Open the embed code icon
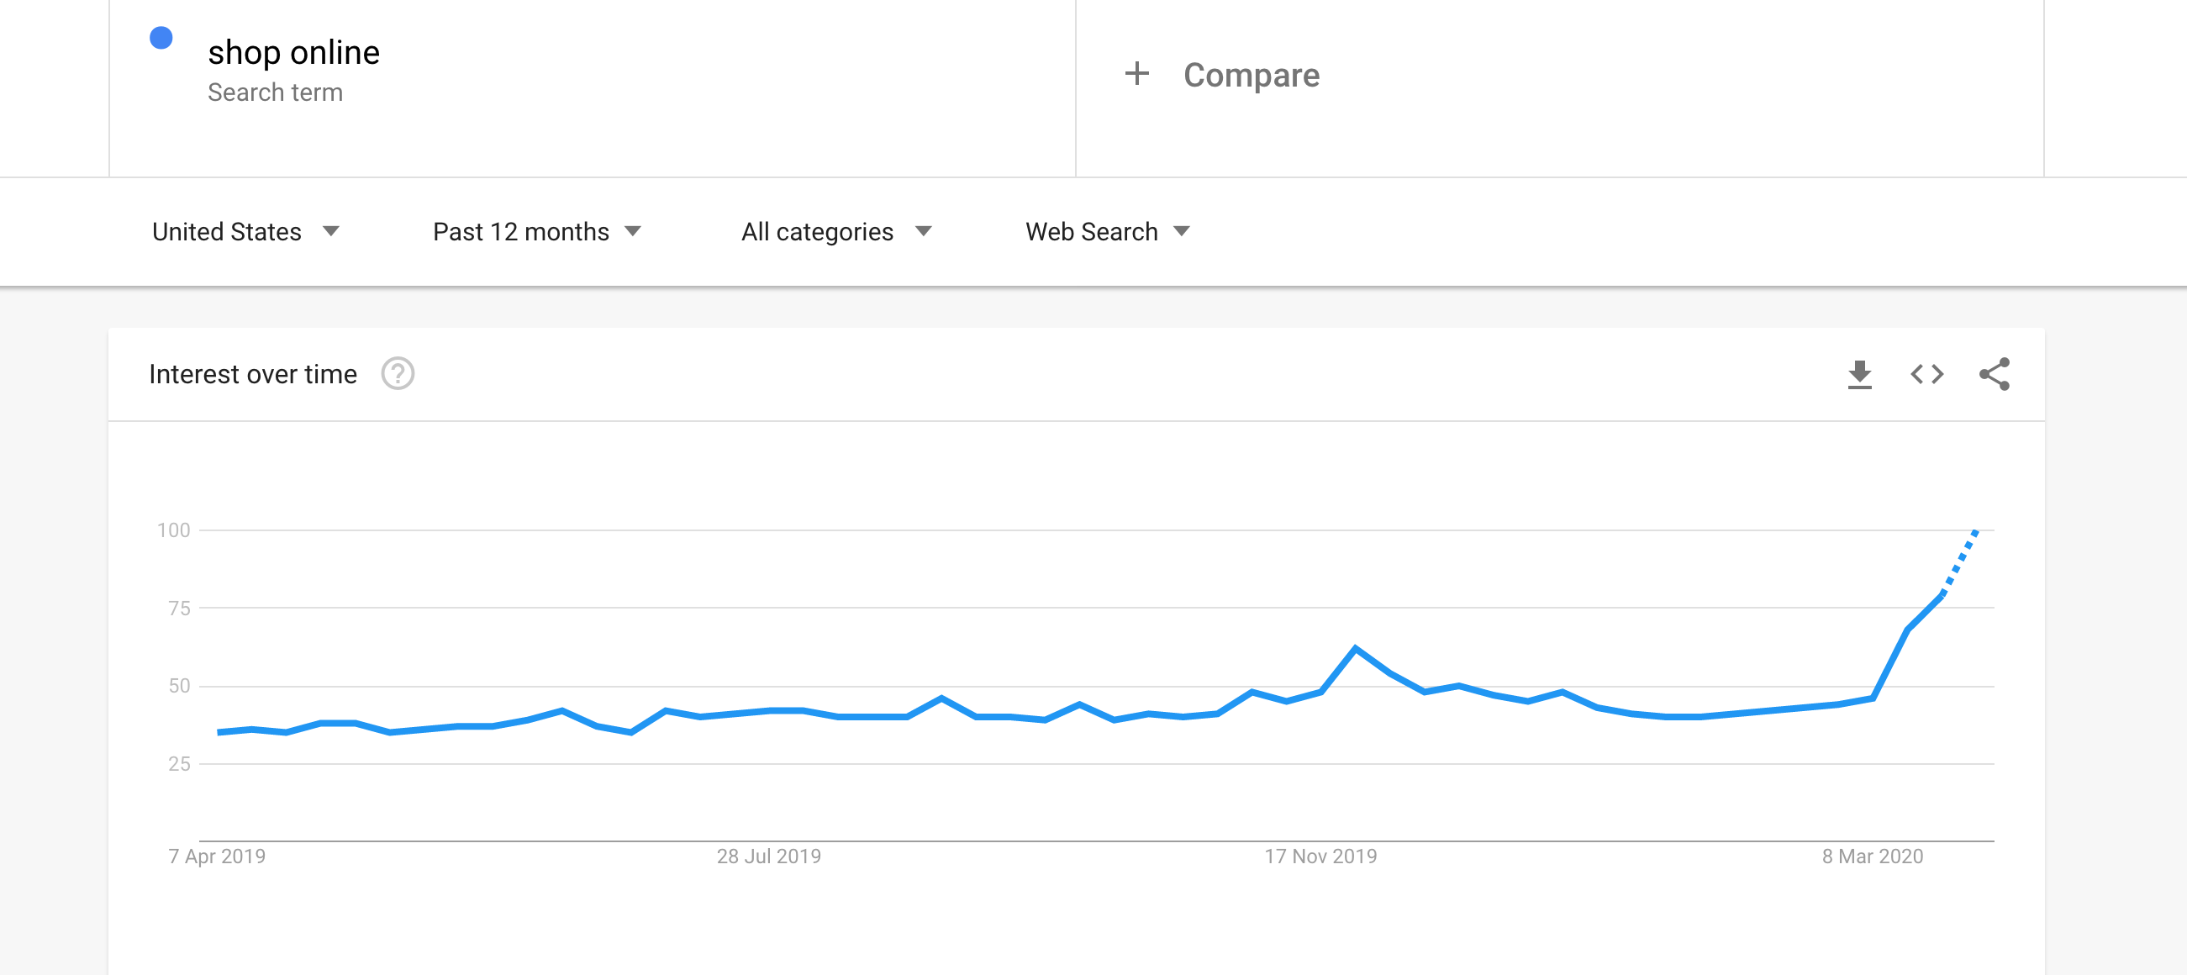This screenshot has height=975, width=2187. 1926,375
